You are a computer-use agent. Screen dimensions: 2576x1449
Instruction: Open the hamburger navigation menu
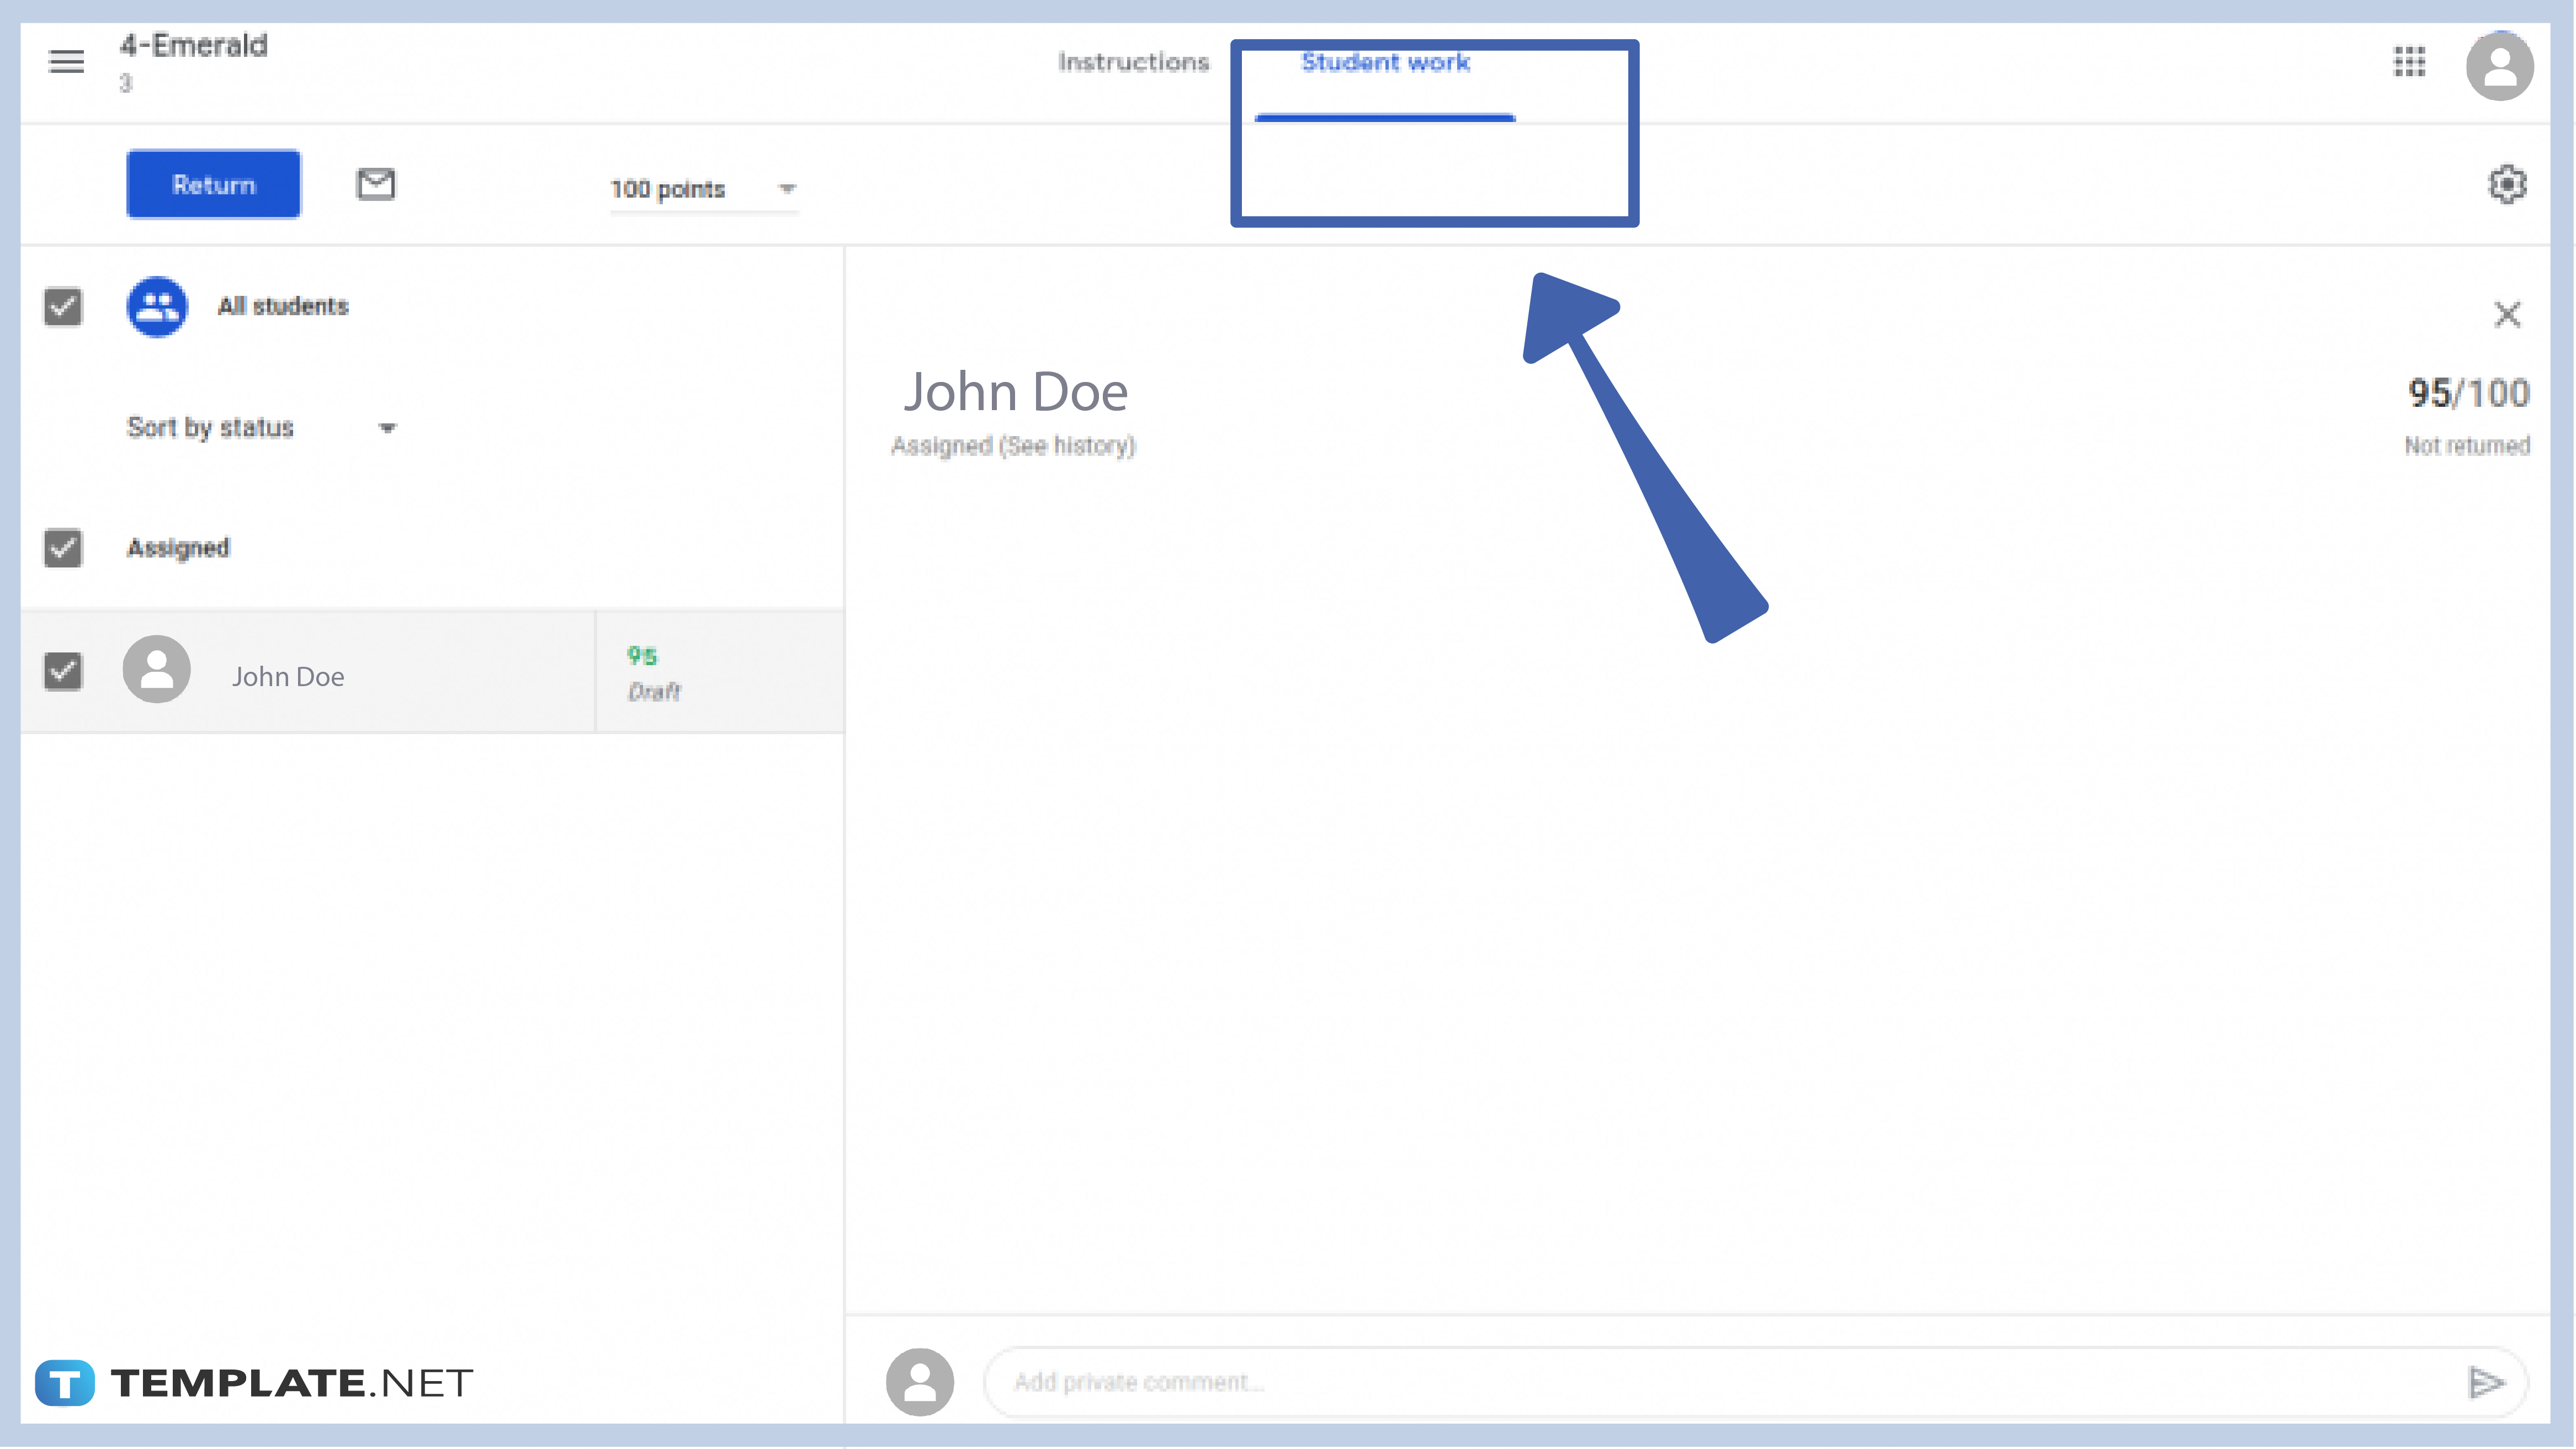coord(66,62)
